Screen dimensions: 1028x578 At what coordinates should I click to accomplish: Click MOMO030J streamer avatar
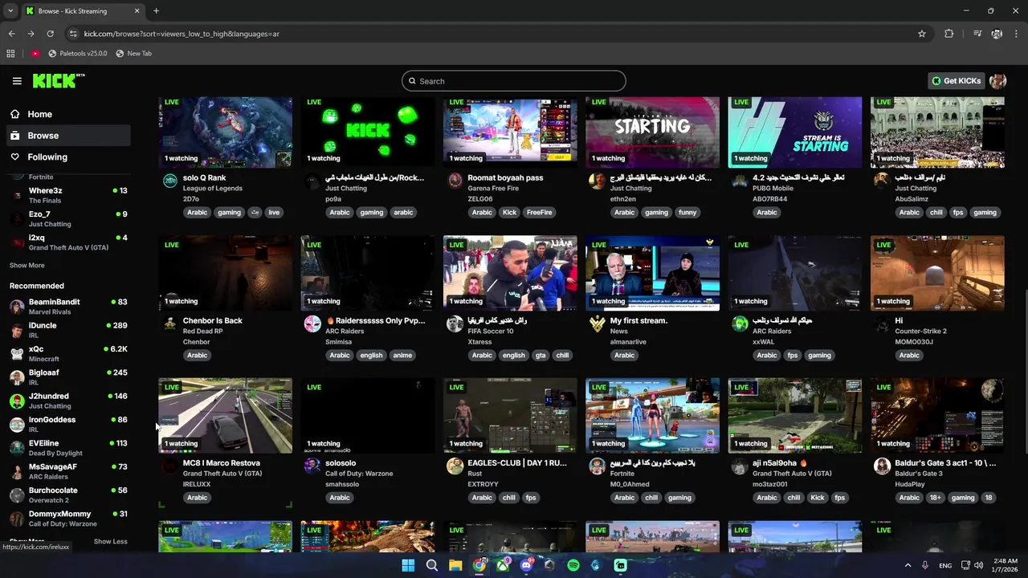(x=882, y=324)
